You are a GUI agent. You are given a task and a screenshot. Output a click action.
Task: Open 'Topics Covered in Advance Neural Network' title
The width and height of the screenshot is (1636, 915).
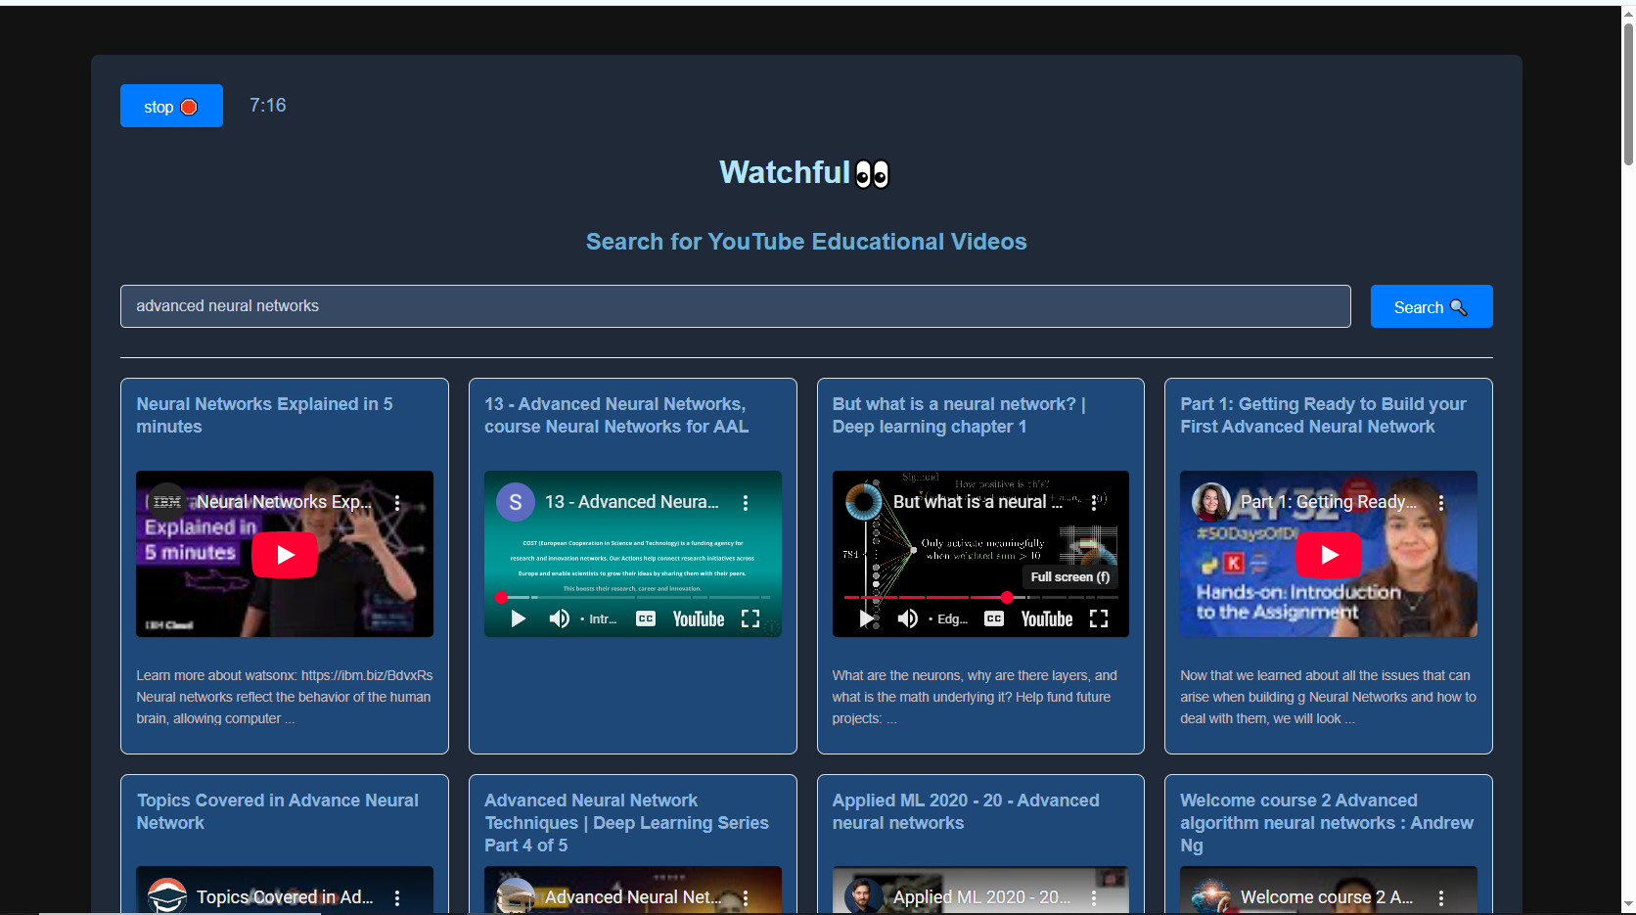pos(277,811)
